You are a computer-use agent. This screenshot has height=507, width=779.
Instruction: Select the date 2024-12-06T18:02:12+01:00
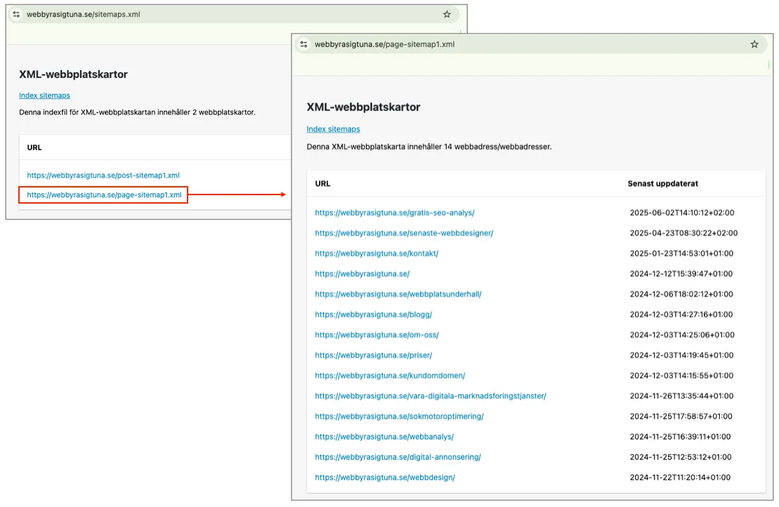click(681, 294)
